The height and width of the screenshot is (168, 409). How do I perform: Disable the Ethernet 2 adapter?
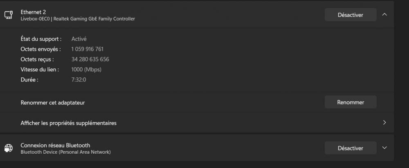(x=351, y=15)
